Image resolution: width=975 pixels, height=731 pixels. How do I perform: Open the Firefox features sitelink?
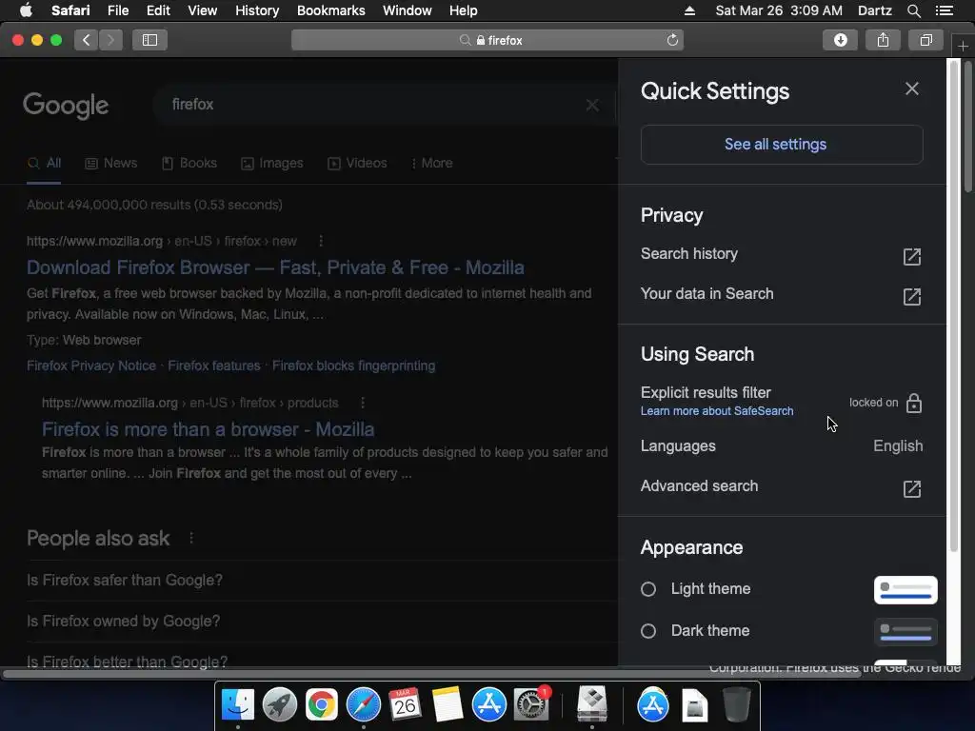[214, 366]
